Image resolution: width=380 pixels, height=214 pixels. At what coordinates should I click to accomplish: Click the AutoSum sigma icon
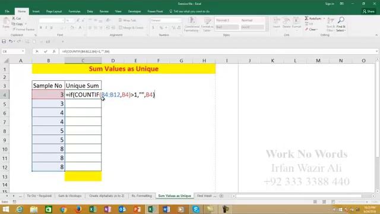coord(306,18)
